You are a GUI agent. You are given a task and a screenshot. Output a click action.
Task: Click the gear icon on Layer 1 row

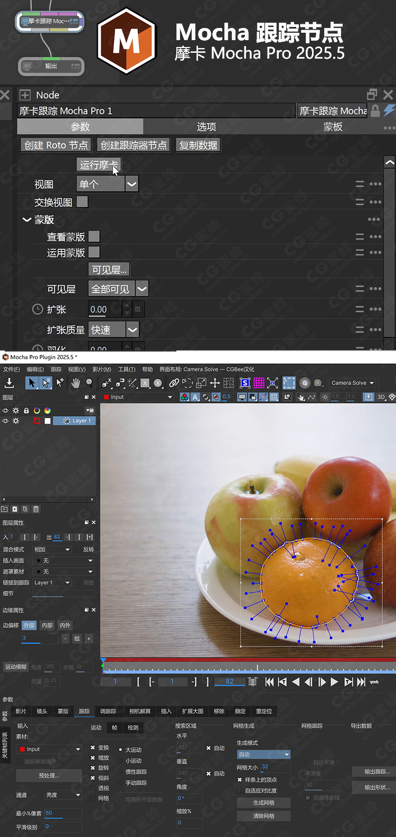16,421
